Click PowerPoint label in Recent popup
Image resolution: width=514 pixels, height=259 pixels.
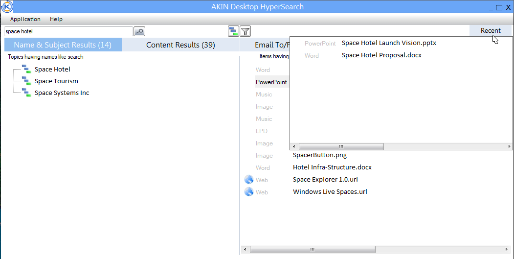tap(320, 44)
